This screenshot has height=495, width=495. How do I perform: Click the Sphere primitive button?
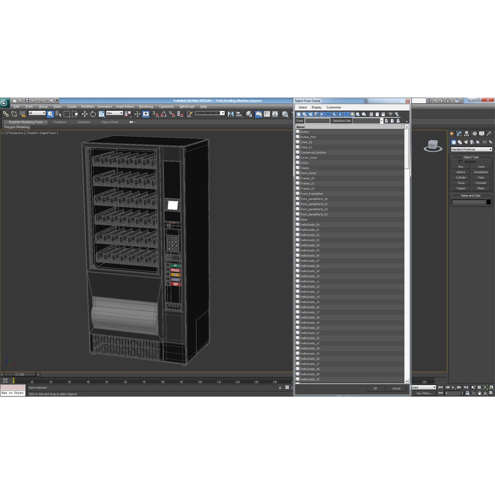pyautogui.click(x=461, y=172)
